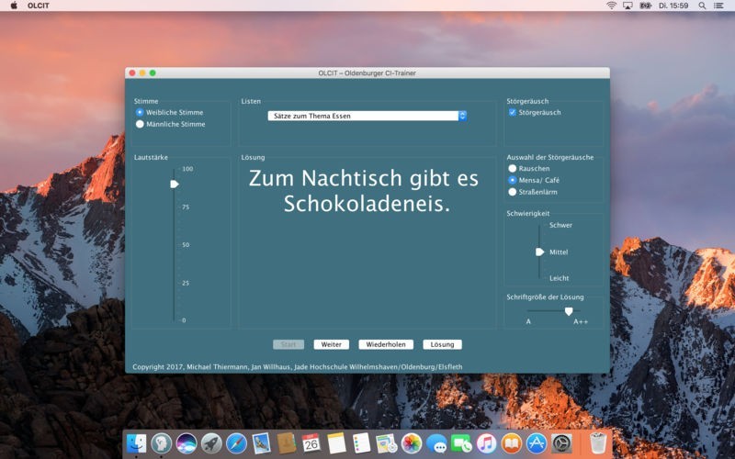
Task: Open Siri from the dock
Action: 187,443
